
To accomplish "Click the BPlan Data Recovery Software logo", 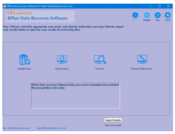I will (40, 16).
